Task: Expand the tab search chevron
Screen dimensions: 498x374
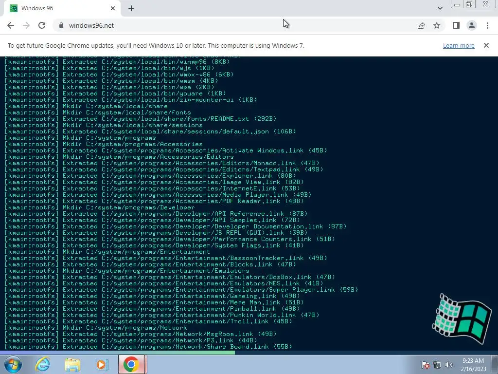Action: [440, 8]
